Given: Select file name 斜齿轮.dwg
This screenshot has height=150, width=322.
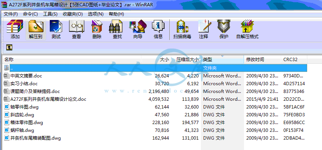Looking at the screenshot, I should coord(22,115).
